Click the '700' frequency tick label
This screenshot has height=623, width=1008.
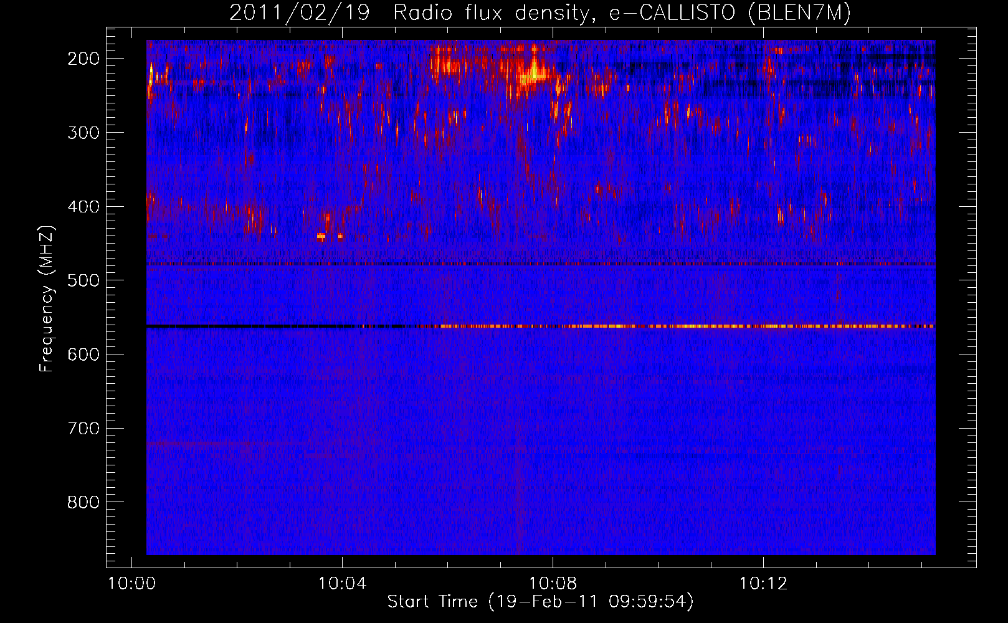pyautogui.click(x=83, y=429)
